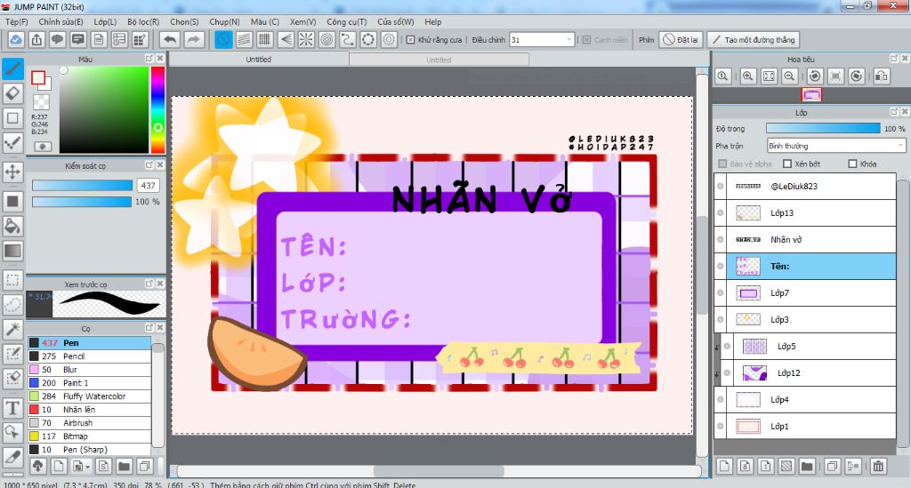
Task: Add a new layer folder in layer panel
Action: tap(807, 466)
